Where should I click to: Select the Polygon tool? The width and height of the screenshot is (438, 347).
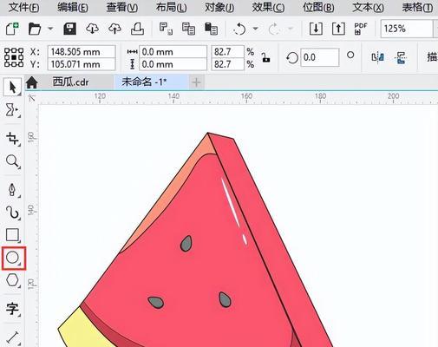pyautogui.click(x=12, y=280)
